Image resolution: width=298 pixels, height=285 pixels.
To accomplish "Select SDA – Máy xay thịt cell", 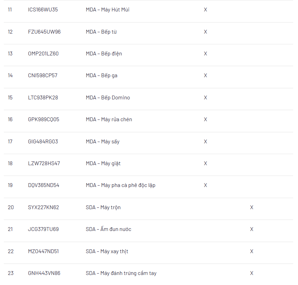I will pos(107,251).
